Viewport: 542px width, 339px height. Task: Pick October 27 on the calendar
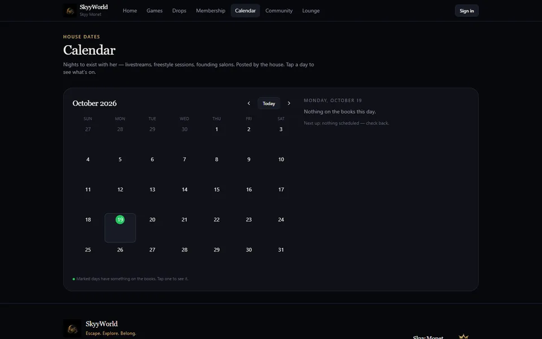click(x=152, y=258)
